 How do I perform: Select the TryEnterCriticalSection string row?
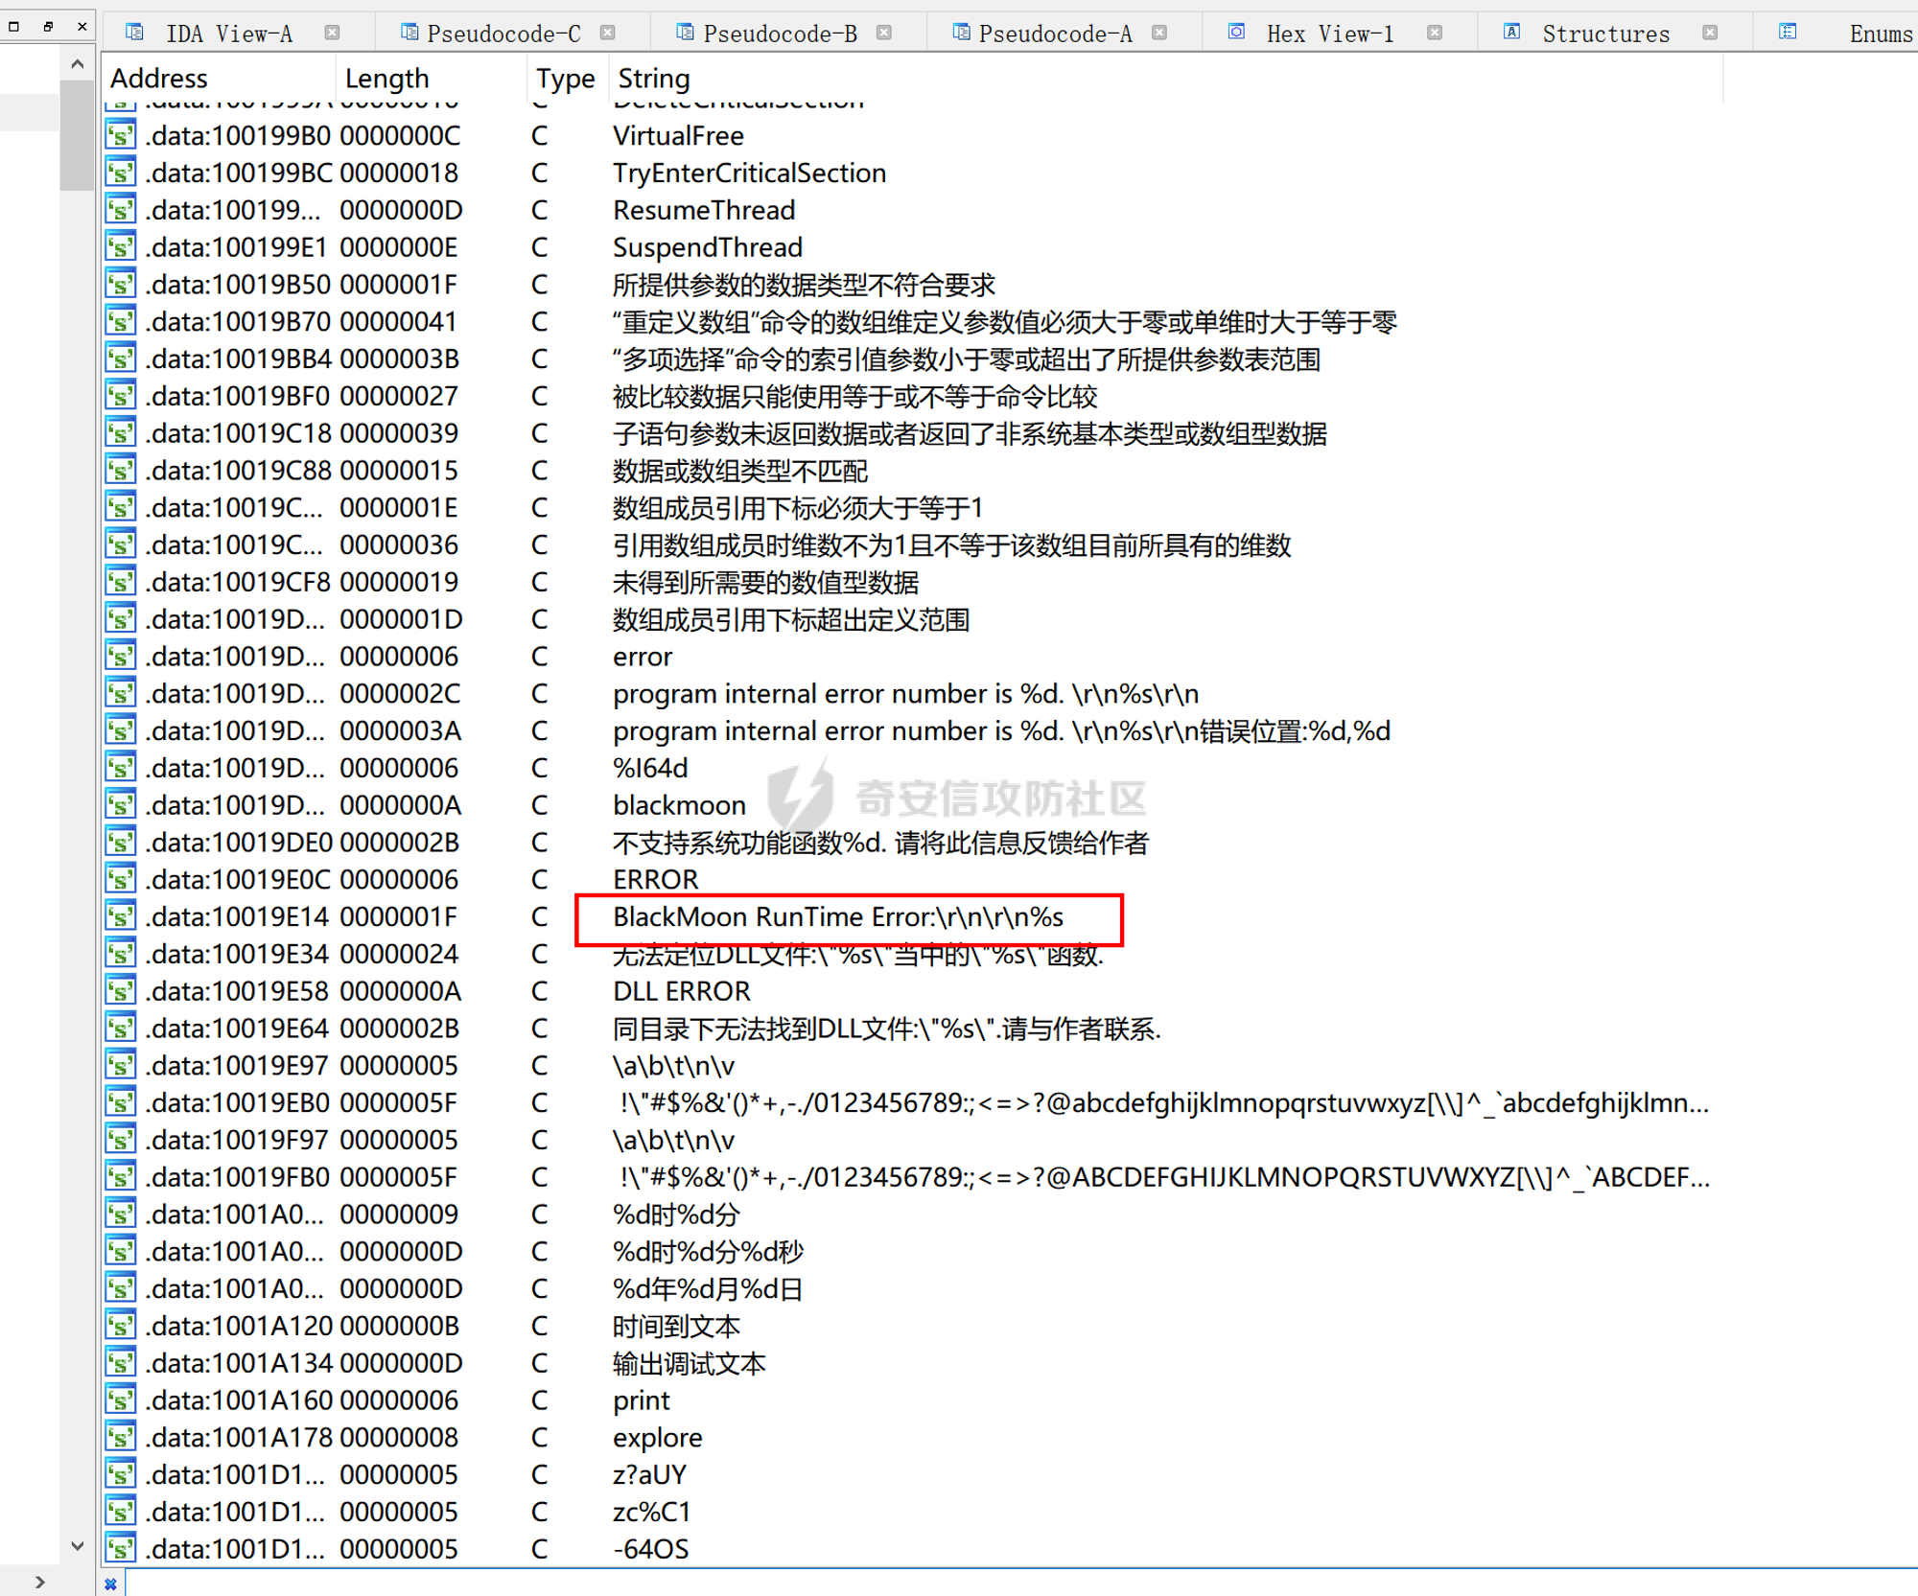coord(749,173)
